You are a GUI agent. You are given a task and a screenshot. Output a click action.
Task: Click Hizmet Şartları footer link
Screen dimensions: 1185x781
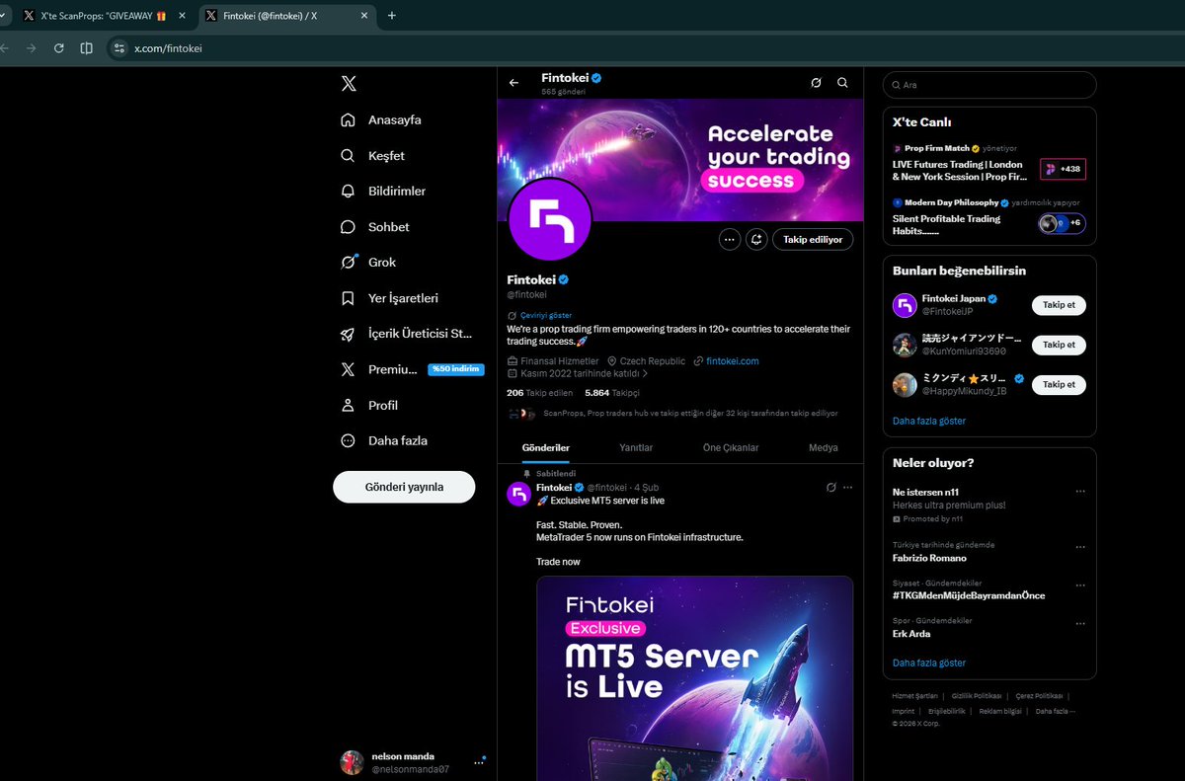click(x=914, y=696)
